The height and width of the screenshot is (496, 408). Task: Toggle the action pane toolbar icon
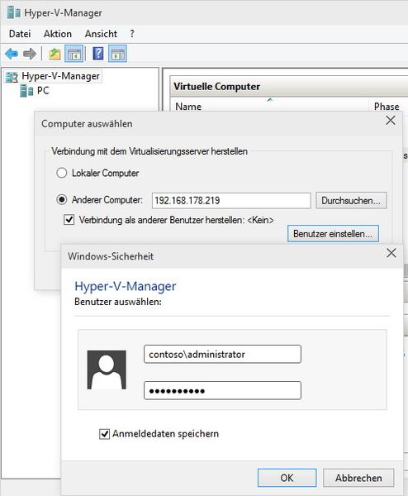click(117, 54)
